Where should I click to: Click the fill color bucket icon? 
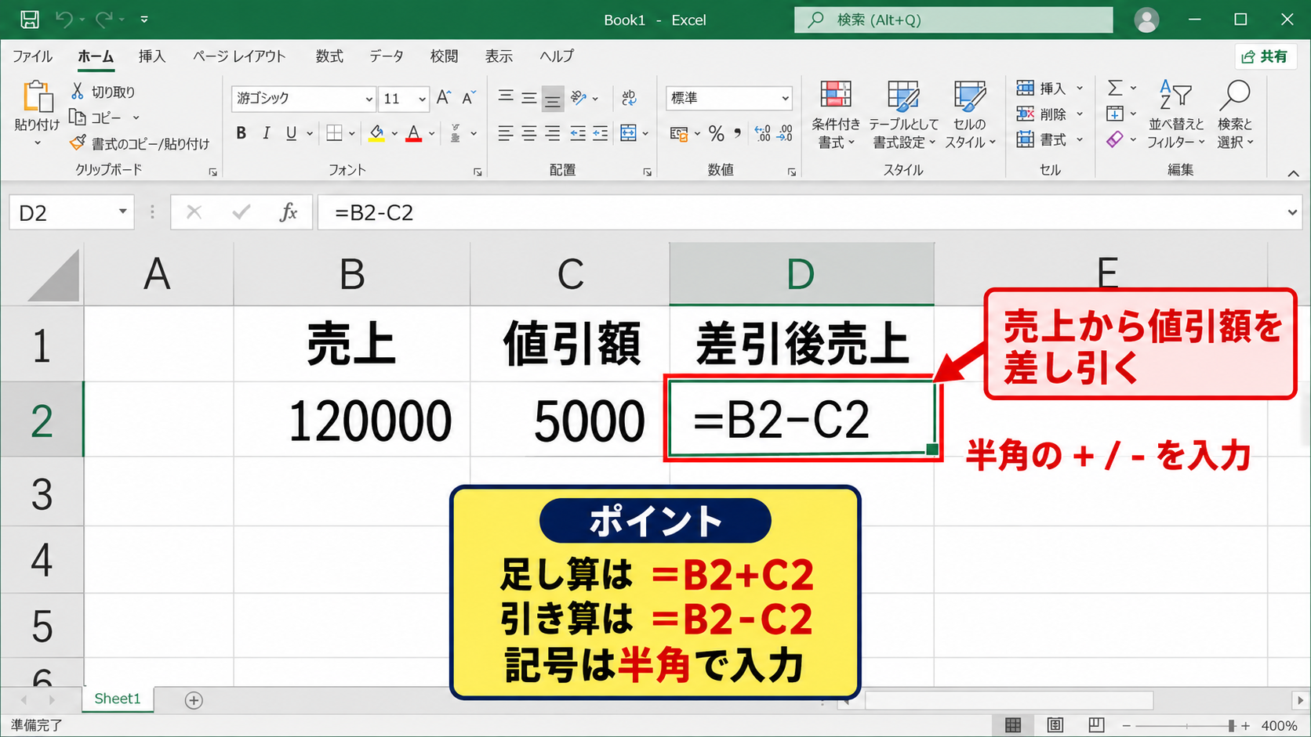click(377, 133)
